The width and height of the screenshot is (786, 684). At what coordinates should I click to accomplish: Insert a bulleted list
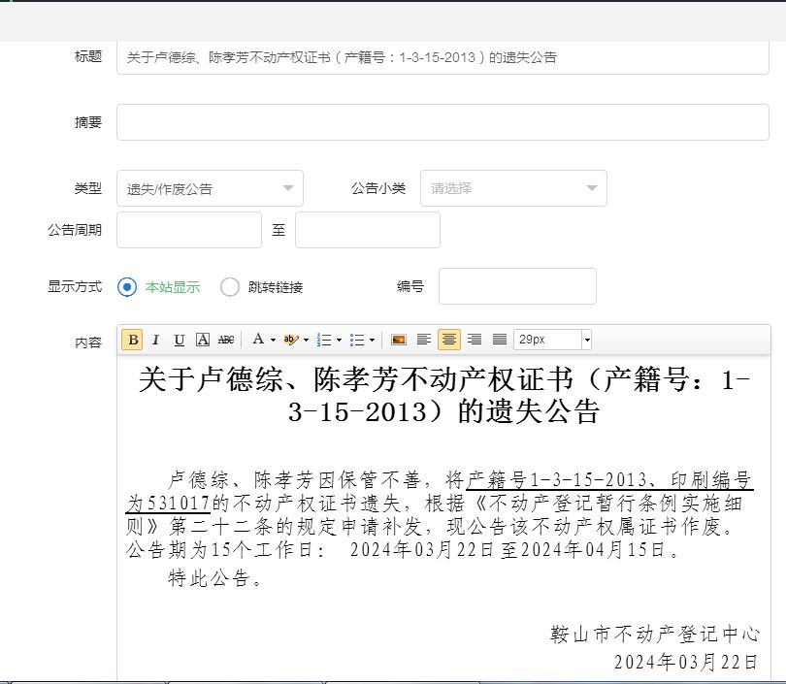[x=357, y=340]
